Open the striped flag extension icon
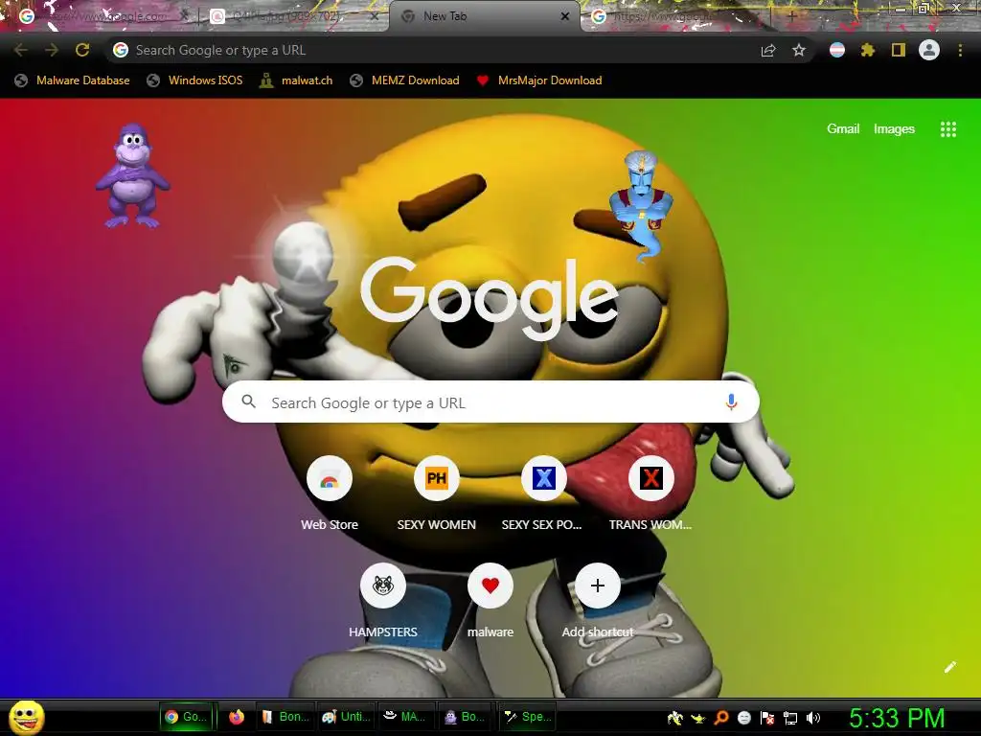This screenshot has height=736, width=981. [x=837, y=50]
